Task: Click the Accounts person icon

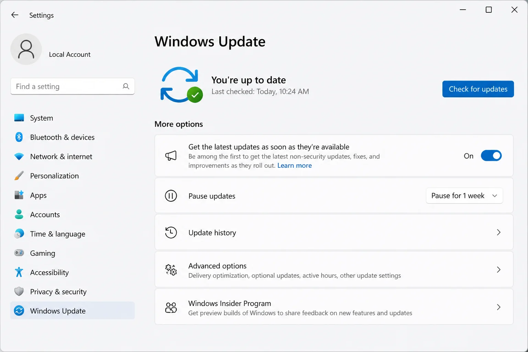Action: (19, 214)
